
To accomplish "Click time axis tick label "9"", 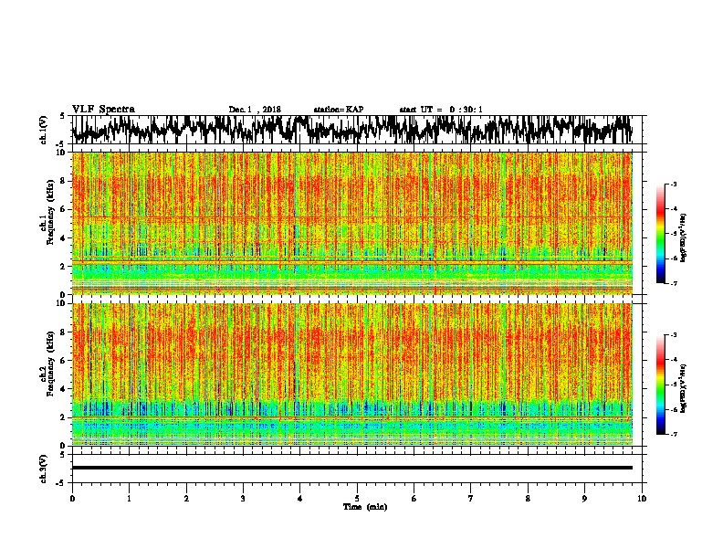I will pyautogui.click(x=584, y=499).
